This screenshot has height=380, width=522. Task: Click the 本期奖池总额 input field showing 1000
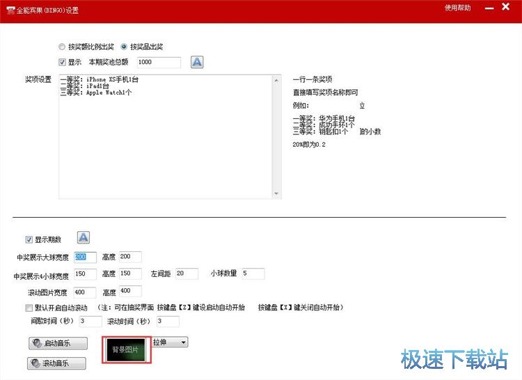(x=159, y=62)
